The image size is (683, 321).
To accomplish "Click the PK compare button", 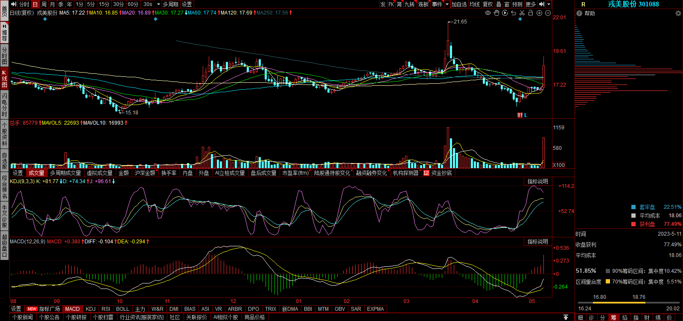I will [x=391, y=4].
